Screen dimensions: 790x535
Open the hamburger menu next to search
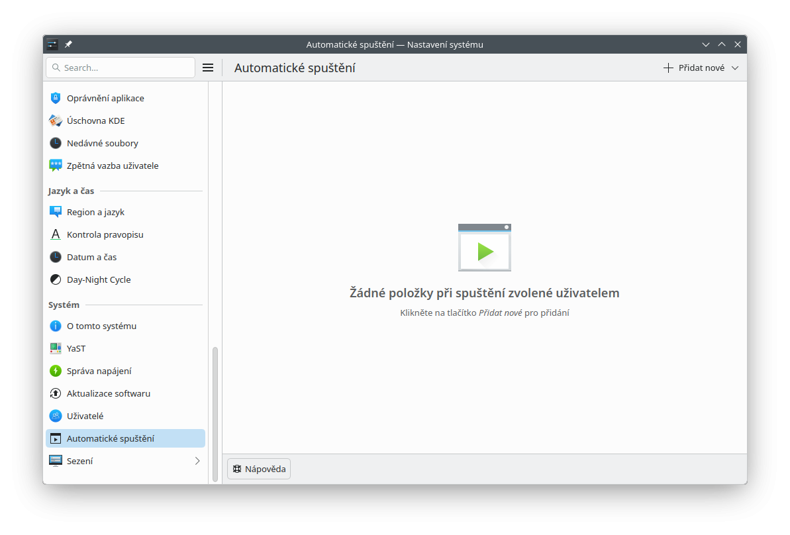(208, 68)
